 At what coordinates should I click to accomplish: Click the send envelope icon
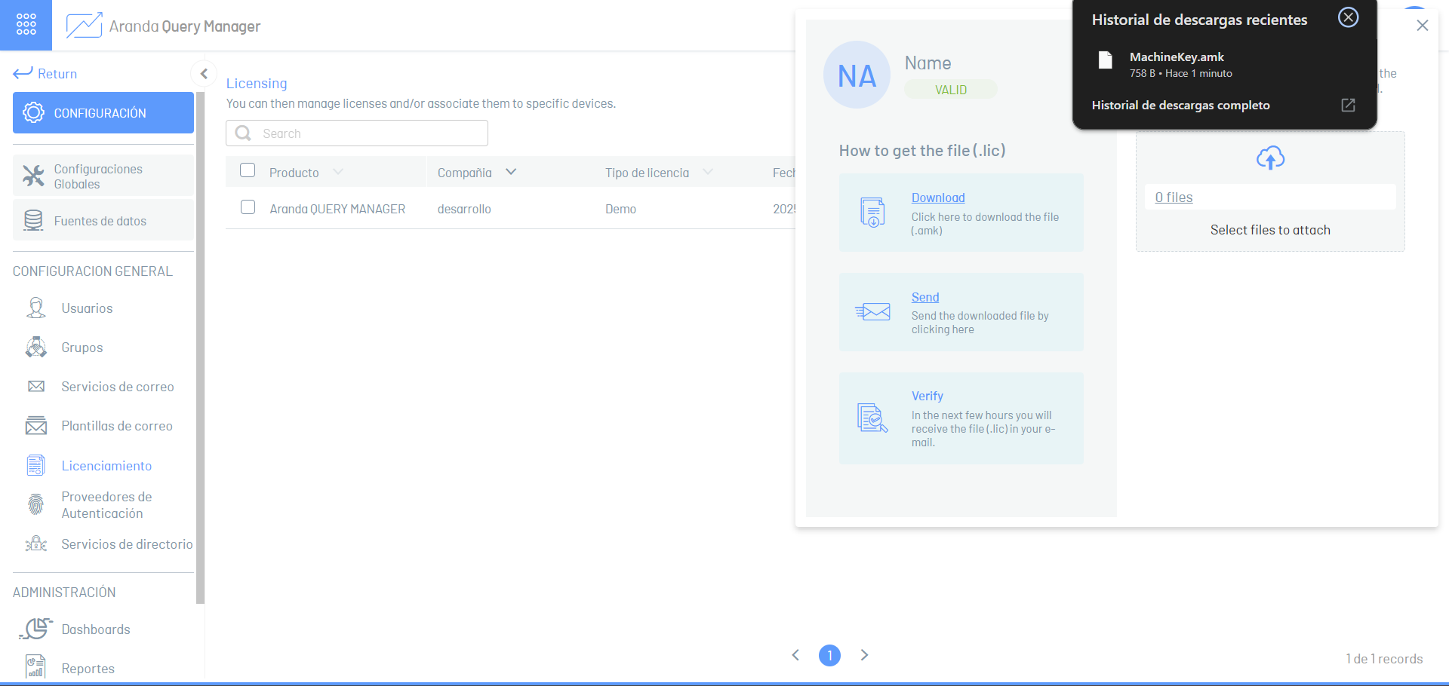[x=873, y=311]
